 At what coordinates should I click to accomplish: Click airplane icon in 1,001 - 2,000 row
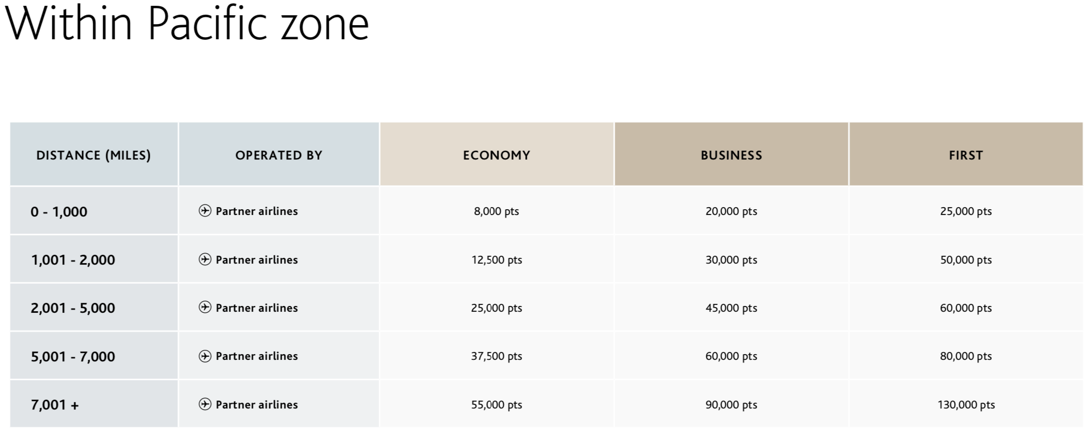pyautogui.click(x=205, y=259)
